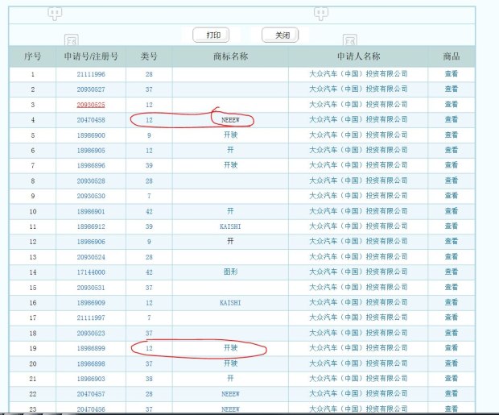499x415 pixels.
Task: Open application number 20930527
Action: pos(91,89)
